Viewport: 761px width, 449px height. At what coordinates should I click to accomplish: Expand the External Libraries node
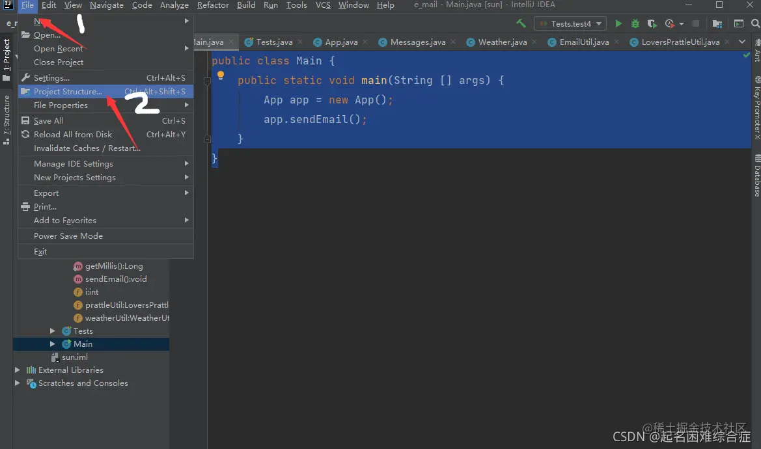18,370
